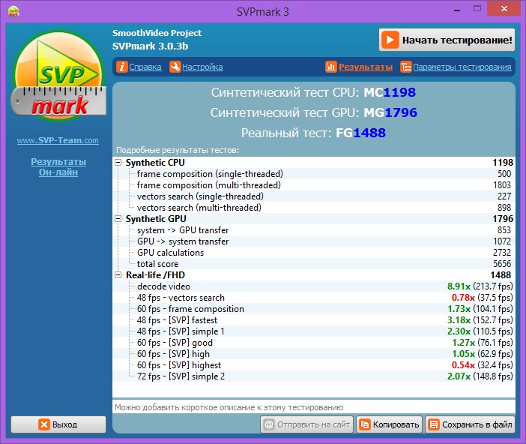The height and width of the screenshot is (444, 526).
Task: Select frame composition (multi-threaded) row
Action: (314, 185)
